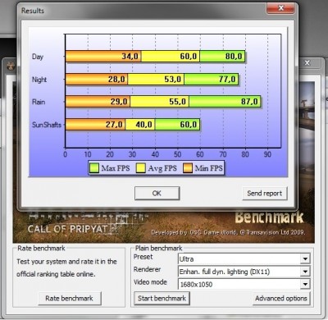Expand the Preset dropdown arrow

tap(305, 258)
